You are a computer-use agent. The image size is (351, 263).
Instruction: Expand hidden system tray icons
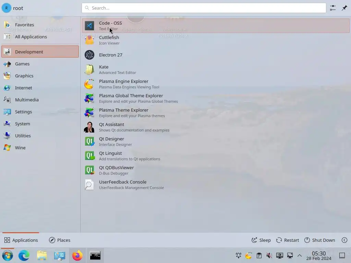coord(300,255)
